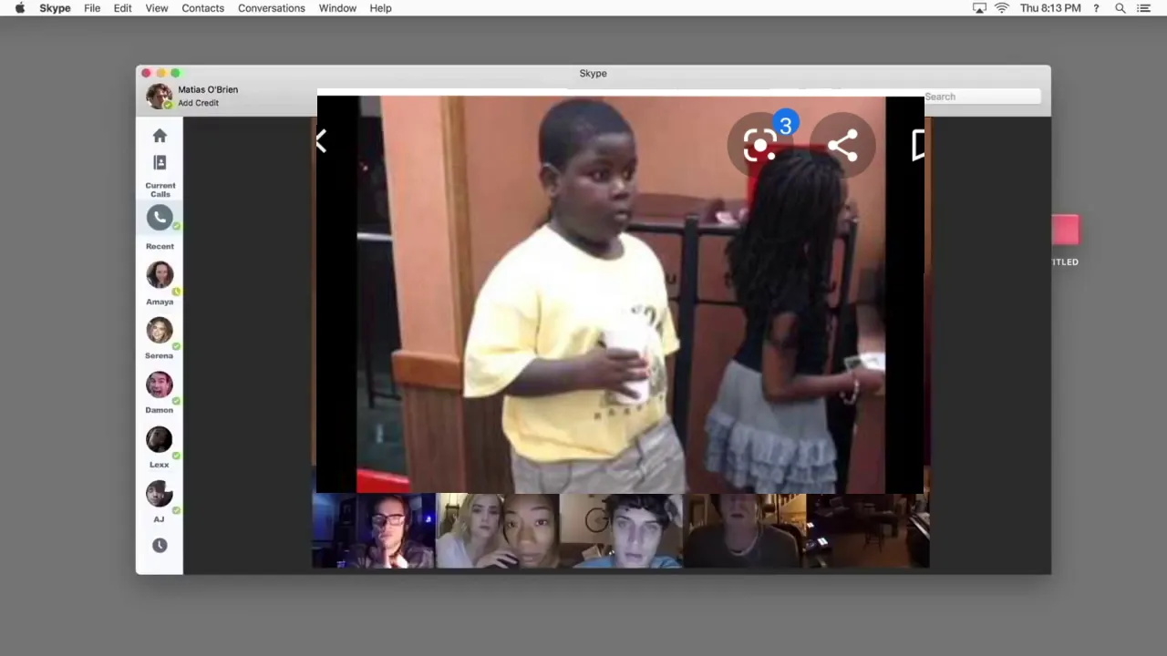The image size is (1167, 656).
Task: Click the Skype Search field
Action: [982, 97]
